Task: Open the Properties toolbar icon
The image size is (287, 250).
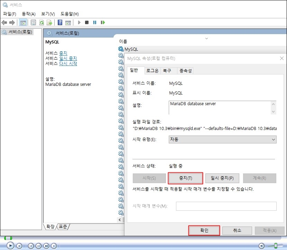Action: pos(33,23)
